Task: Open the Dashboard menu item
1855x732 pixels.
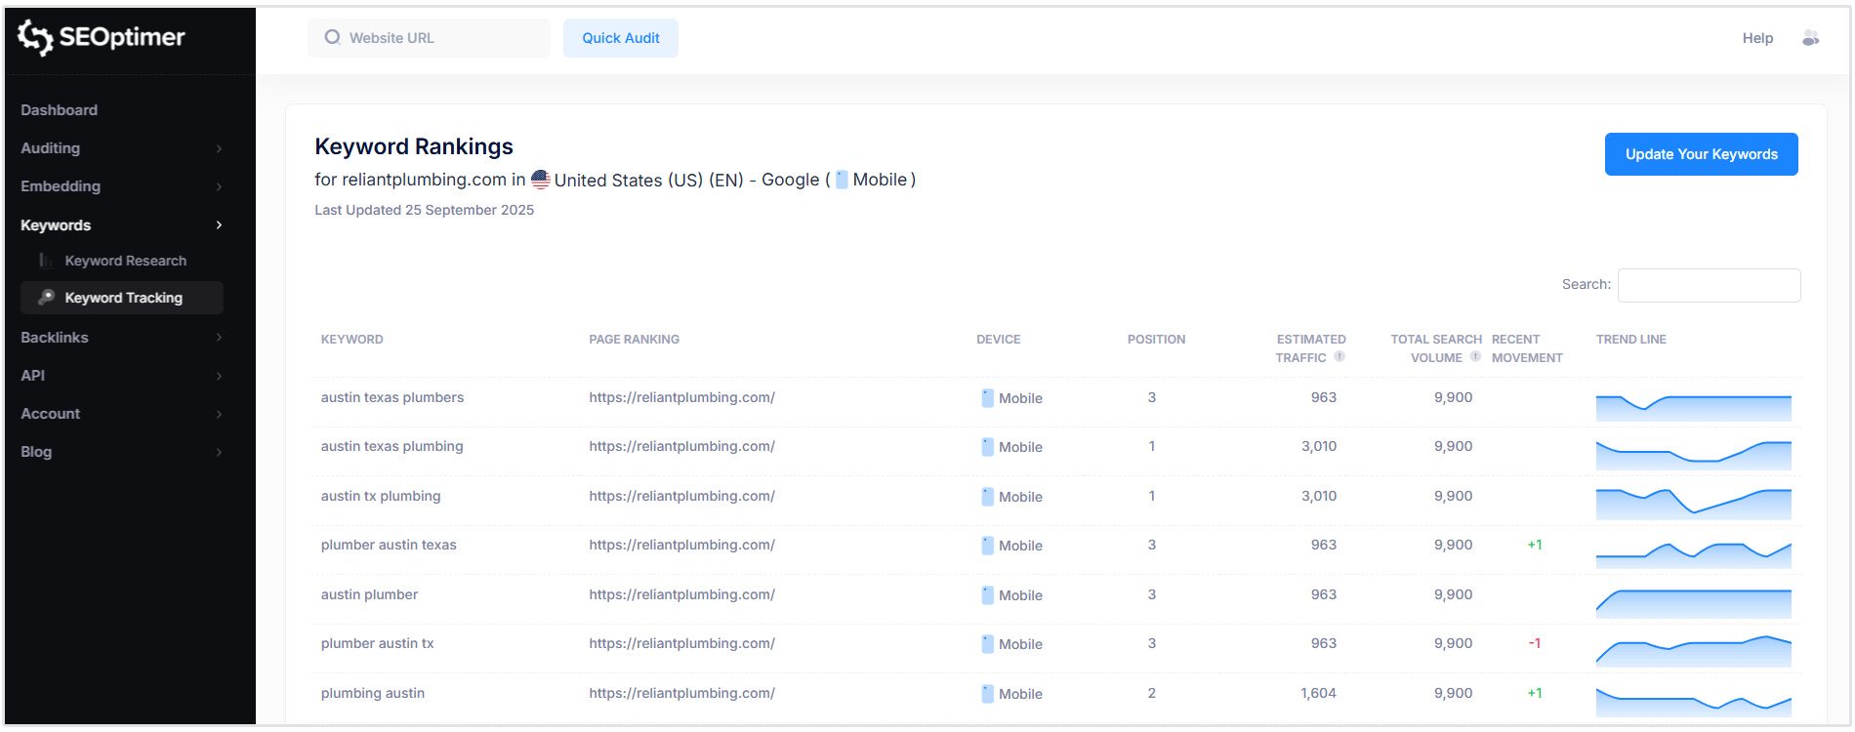Action: click(x=60, y=110)
